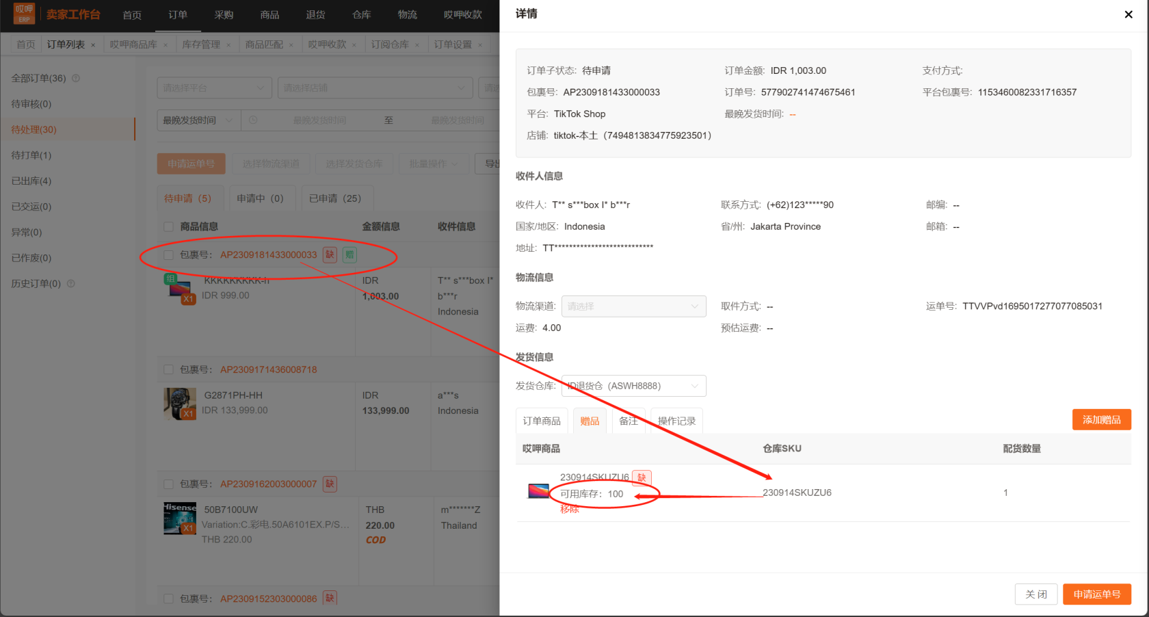Toggle the select-all checkbox beside 商品信息
Image resolution: width=1149 pixels, height=617 pixels.
168,226
